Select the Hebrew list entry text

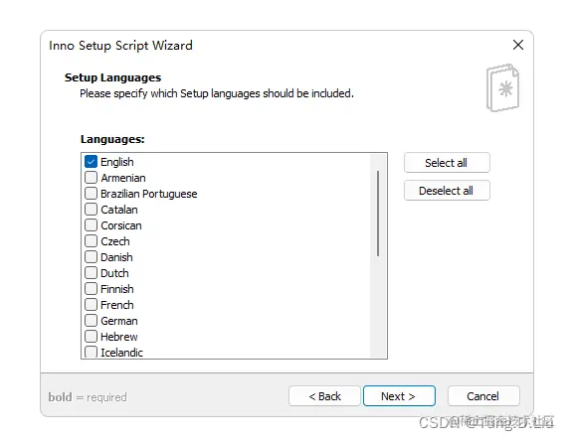(x=119, y=337)
